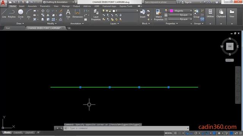Expand the Draw panel
Screen dimensions: 243x136
20,23
